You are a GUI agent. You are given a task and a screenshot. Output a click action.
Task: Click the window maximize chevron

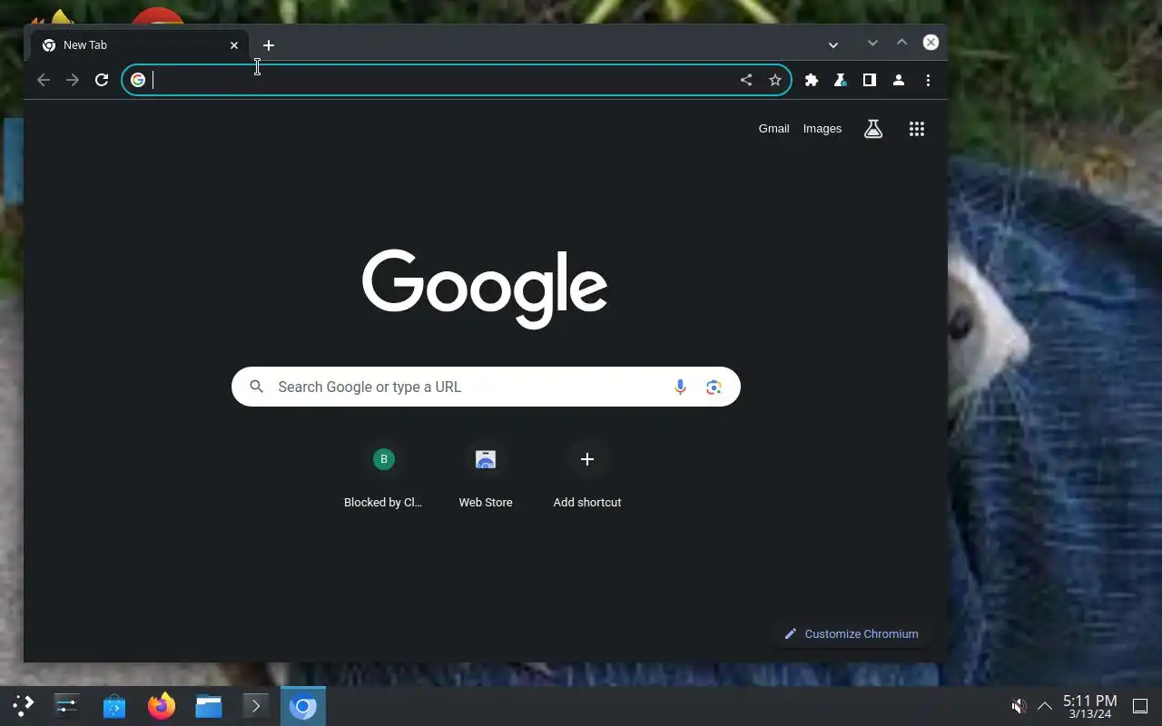[x=901, y=43]
